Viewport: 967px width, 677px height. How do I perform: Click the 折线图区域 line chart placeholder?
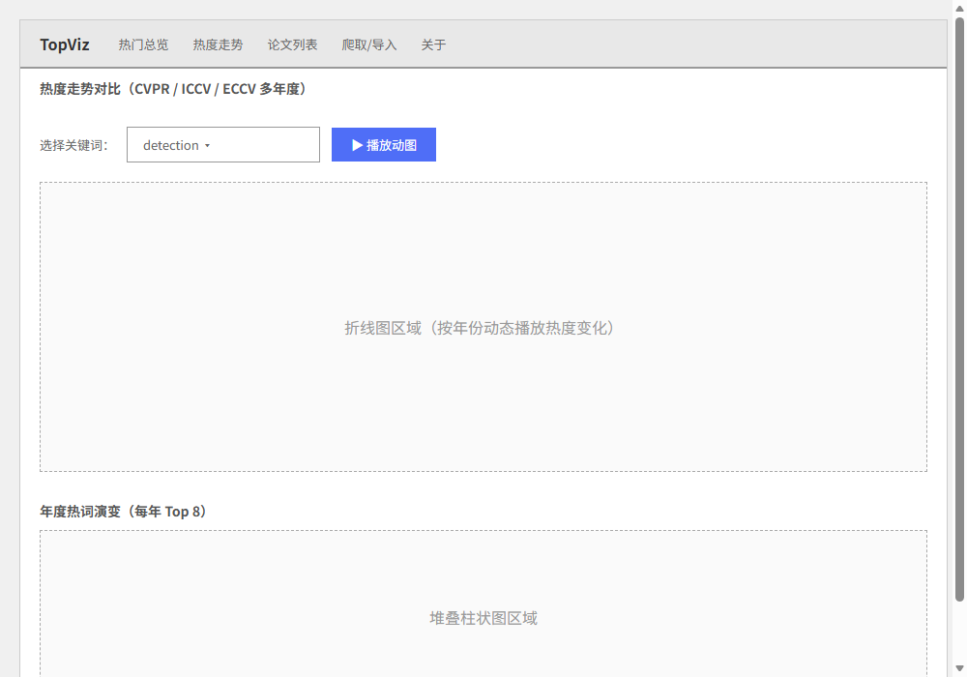pyautogui.click(x=483, y=327)
